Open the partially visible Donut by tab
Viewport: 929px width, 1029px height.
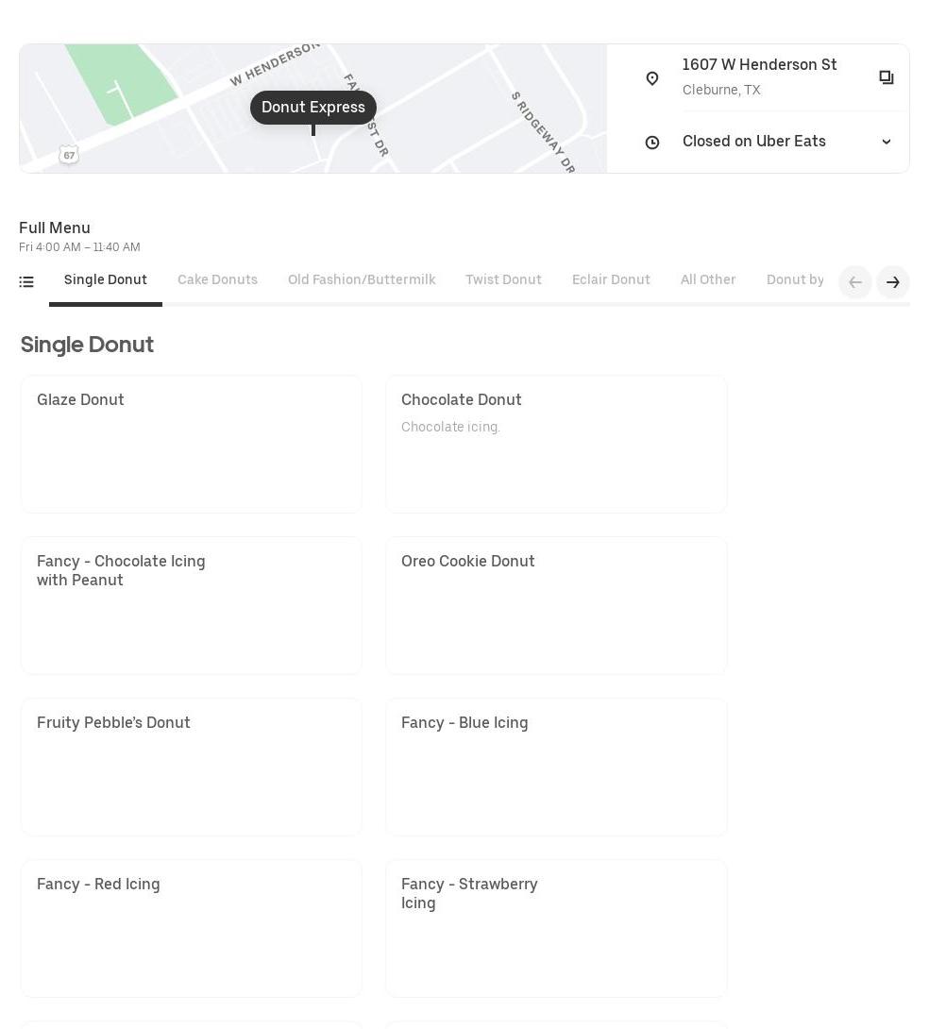(795, 279)
